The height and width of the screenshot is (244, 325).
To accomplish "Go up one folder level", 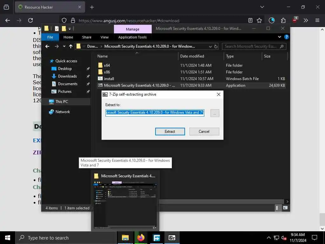I will pyautogui.click(x=71, y=46).
